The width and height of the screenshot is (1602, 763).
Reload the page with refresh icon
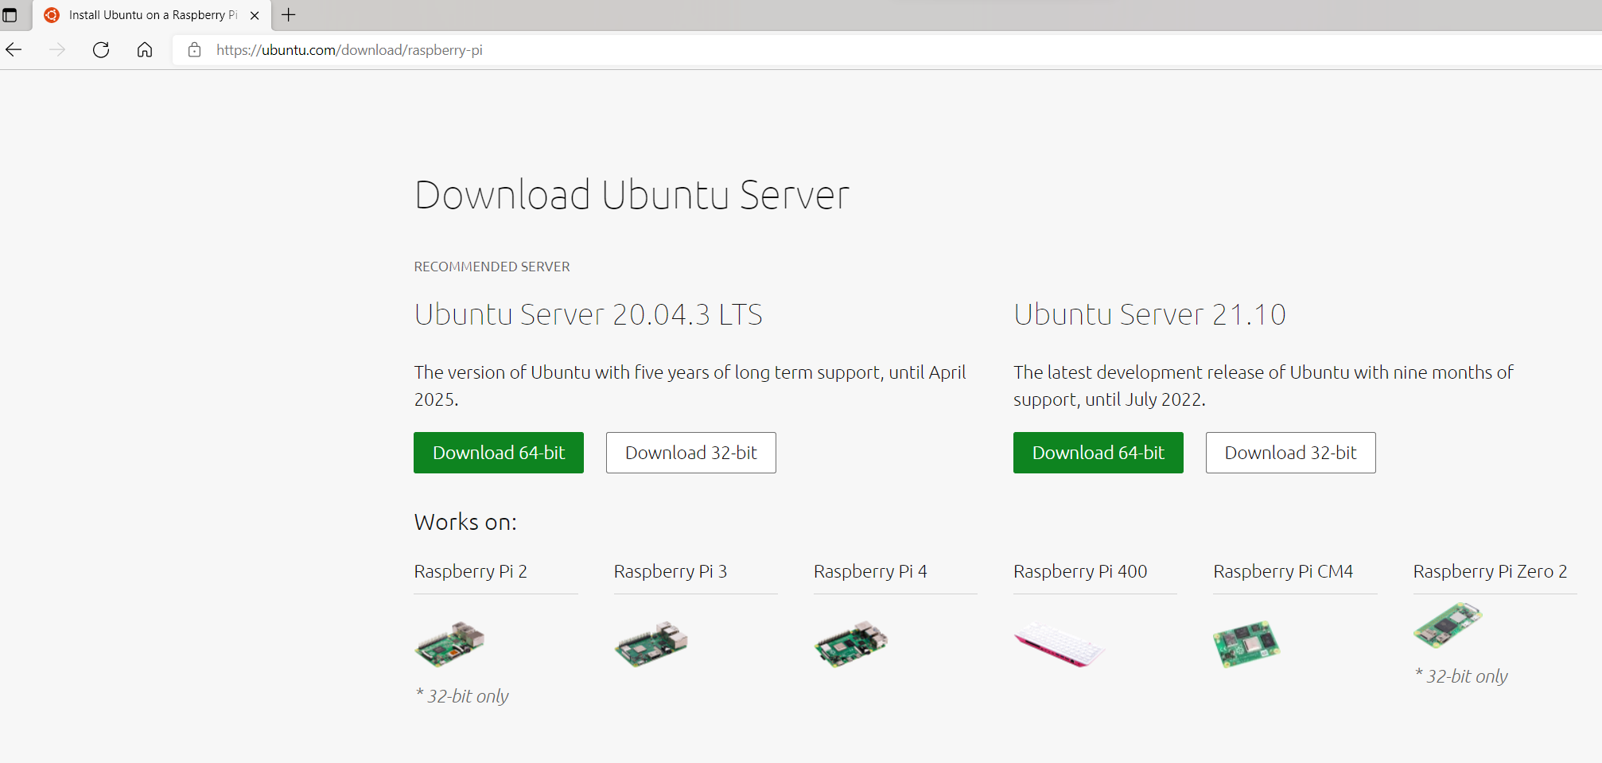(101, 50)
